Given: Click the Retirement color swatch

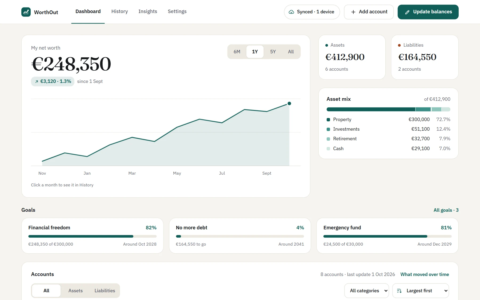Looking at the screenshot, I should coord(328,139).
